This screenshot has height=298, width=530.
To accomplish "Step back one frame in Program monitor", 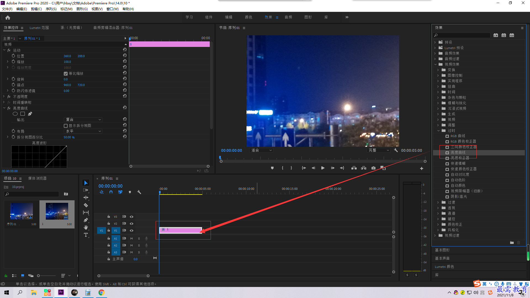I will point(313,168).
